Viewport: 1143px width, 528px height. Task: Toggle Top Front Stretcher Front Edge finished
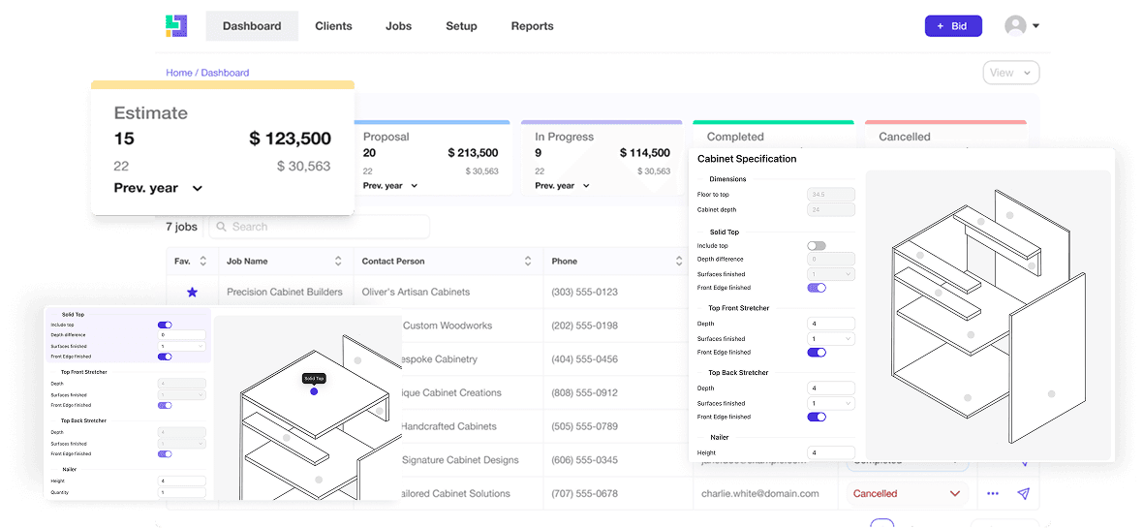pos(817,353)
